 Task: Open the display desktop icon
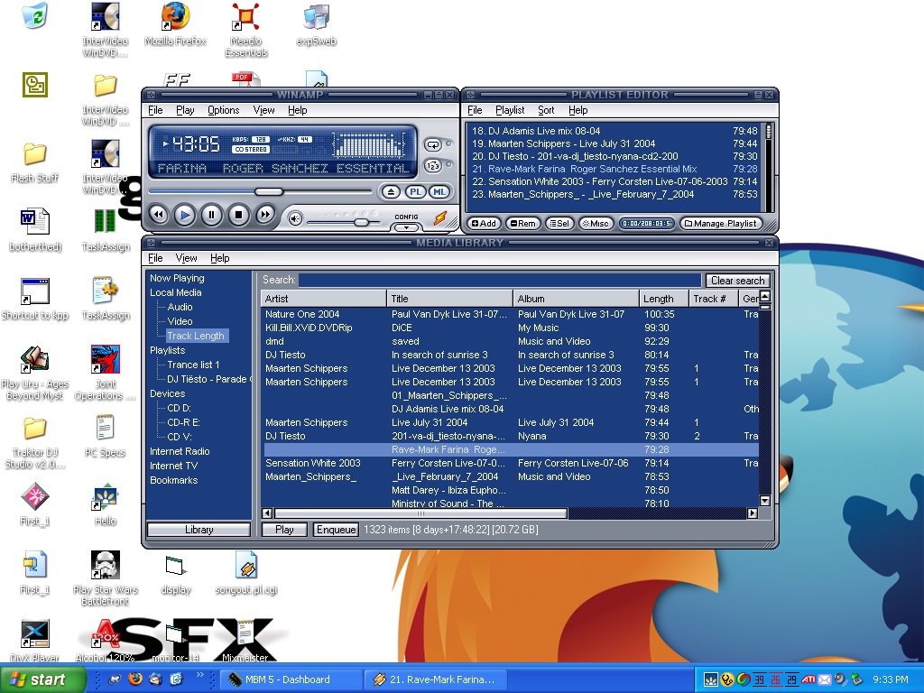coord(176,573)
